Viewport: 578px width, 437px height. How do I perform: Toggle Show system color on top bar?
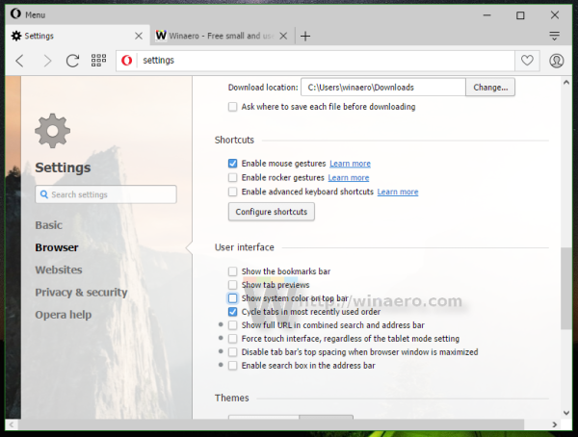[232, 298]
